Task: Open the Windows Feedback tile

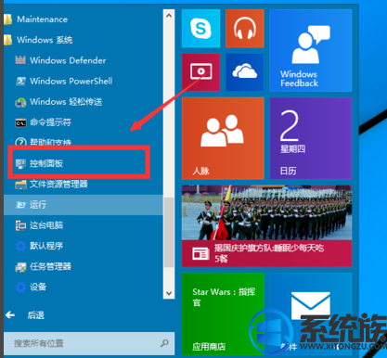Action: pos(311,50)
